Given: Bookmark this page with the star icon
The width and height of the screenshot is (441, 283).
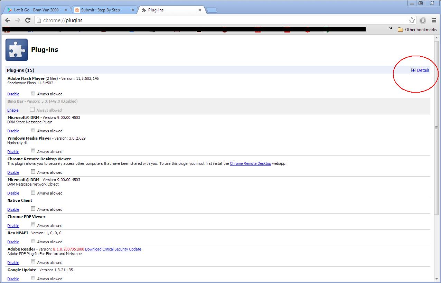Looking at the screenshot, I should coord(412,20).
